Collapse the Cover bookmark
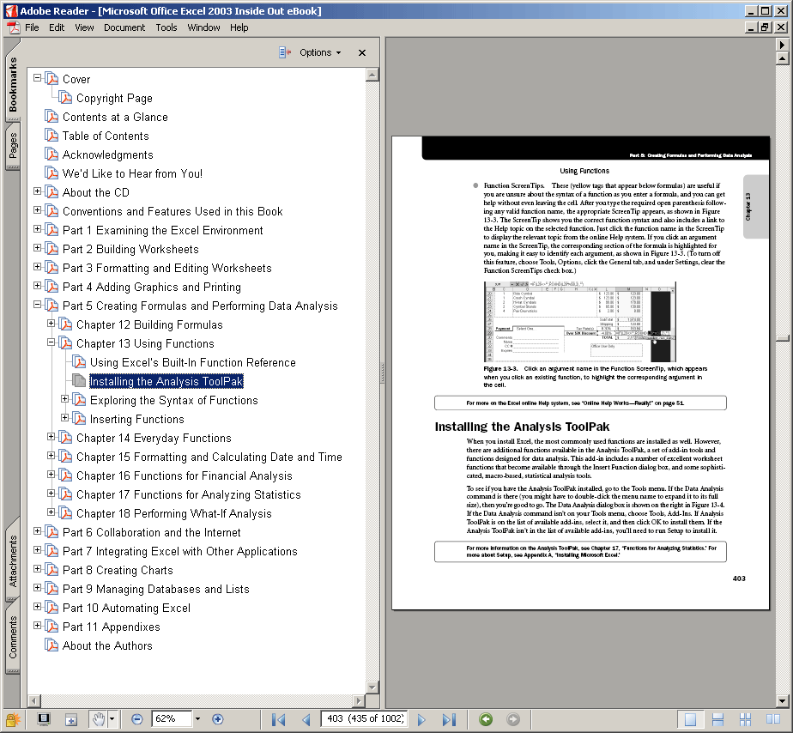This screenshot has height=733, width=793. click(38, 78)
